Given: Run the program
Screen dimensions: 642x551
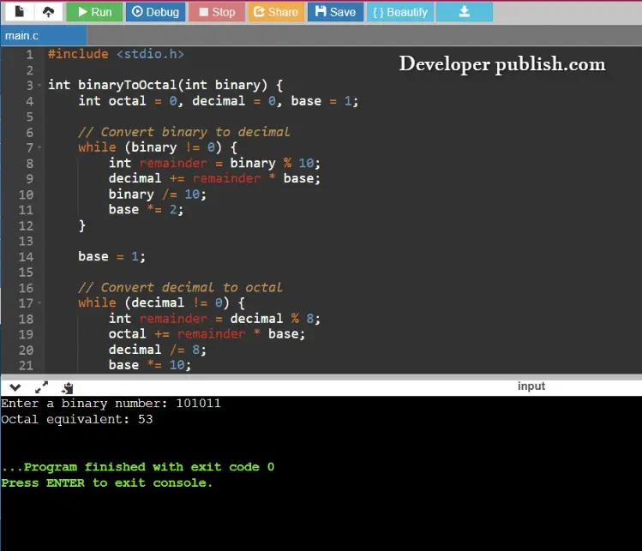Looking at the screenshot, I should pyautogui.click(x=94, y=12).
